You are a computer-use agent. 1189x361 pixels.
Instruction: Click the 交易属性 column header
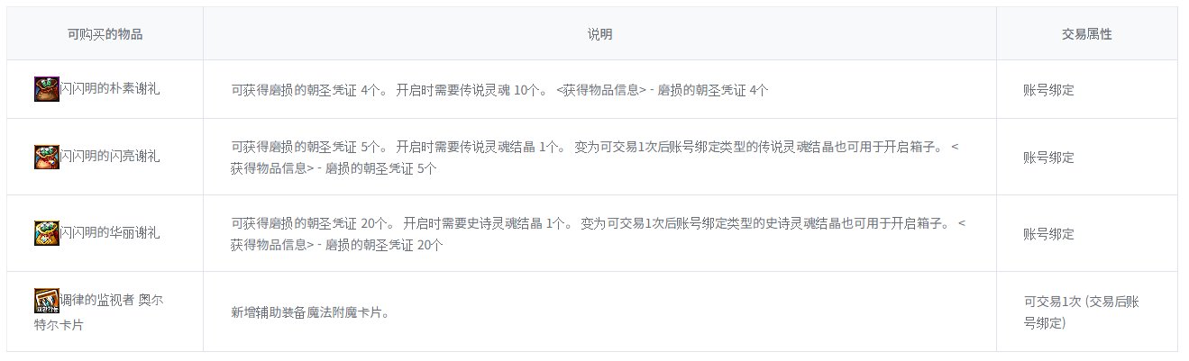(x=1086, y=34)
